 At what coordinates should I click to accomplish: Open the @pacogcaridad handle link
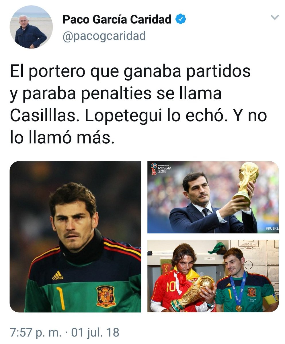104,36
